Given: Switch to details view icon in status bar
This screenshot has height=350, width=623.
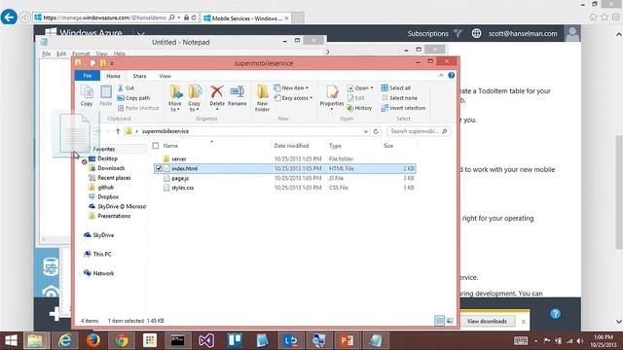Looking at the screenshot, I should pos(439,320).
